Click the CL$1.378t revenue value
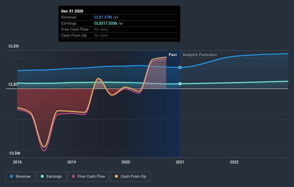 click(103, 17)
